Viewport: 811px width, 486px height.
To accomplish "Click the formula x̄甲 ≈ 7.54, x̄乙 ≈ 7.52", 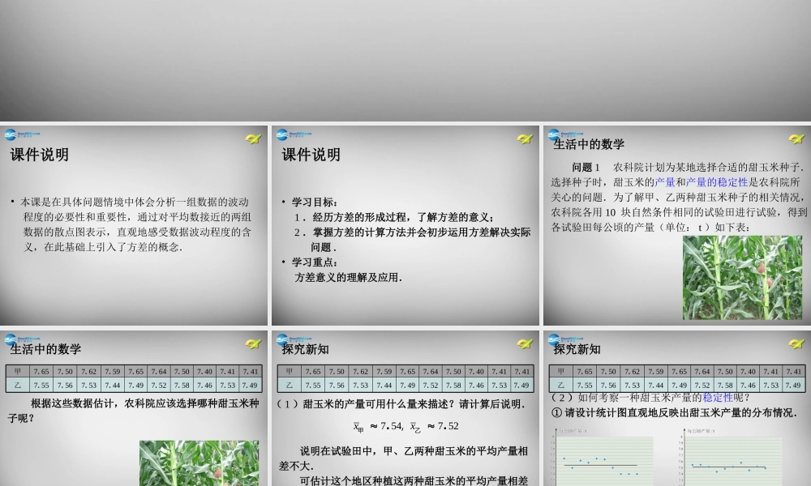I will [405, 427].
